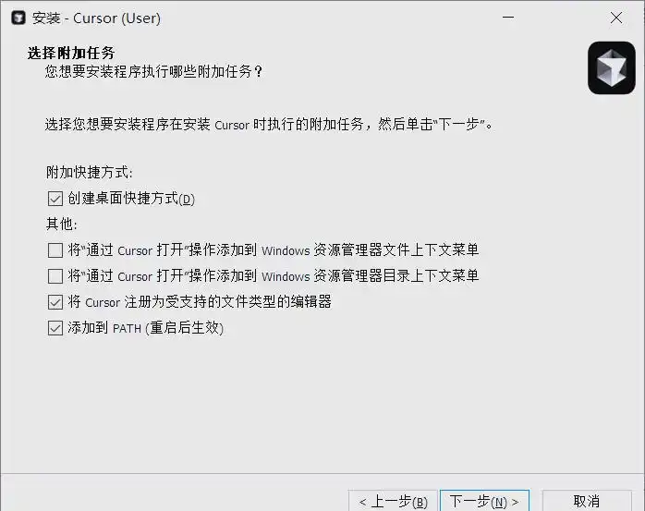The image size is (645, 511).
Task: Close the Cursor setup window
Action: coord(616,18)
